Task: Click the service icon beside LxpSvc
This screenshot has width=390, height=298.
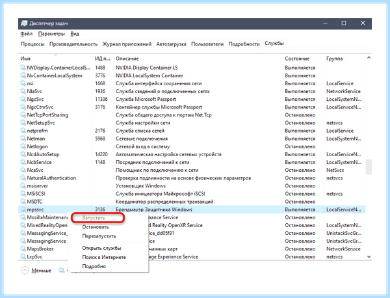Action: click(x=23, y=256)
